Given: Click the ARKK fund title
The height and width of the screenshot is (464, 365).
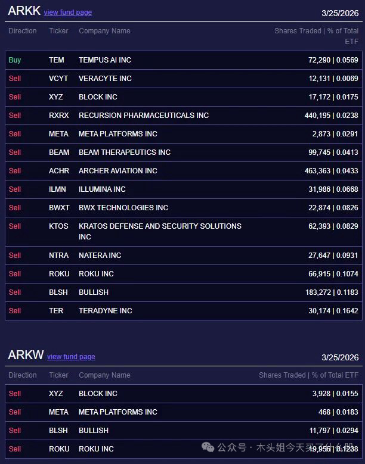Looking at the screenshot, I should click(x=24, y=11).
